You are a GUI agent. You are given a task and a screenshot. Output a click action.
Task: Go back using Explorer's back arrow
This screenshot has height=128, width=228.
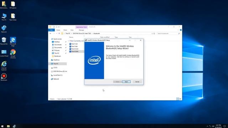point(51,33)
